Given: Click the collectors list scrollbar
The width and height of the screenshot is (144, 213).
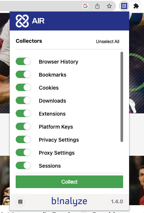Looking at the screenshot, I should (x=122, y=97).
